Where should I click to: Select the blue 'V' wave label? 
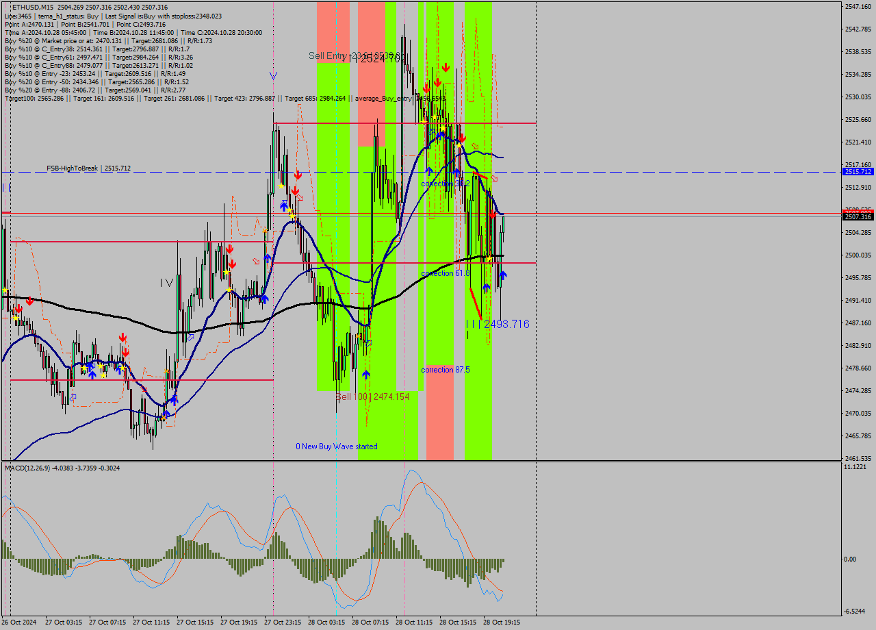coord(273,75)
